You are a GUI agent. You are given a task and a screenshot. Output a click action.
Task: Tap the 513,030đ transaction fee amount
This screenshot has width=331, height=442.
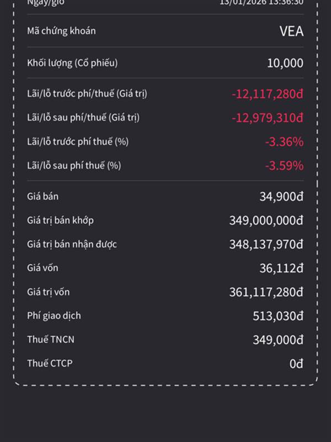(278, 316)
